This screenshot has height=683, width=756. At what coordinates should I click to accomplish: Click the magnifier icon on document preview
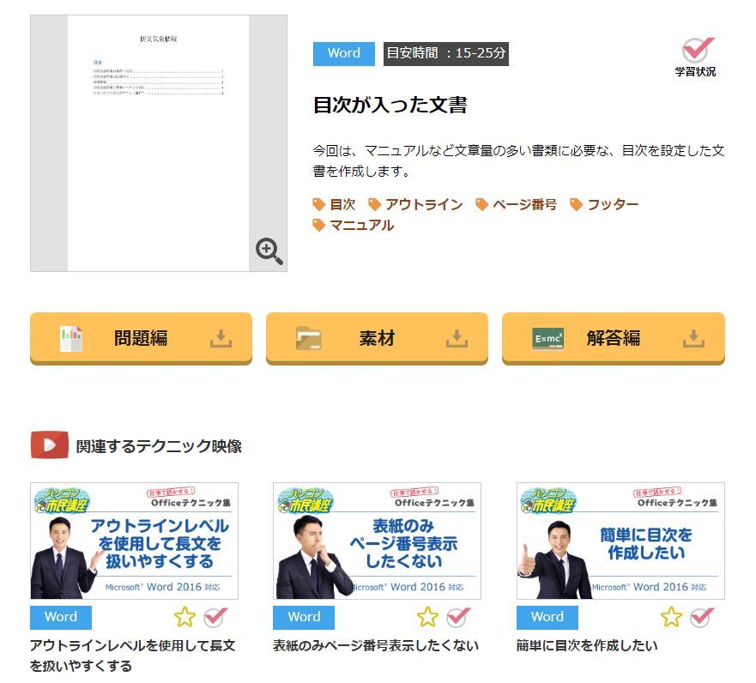point(269,251)
